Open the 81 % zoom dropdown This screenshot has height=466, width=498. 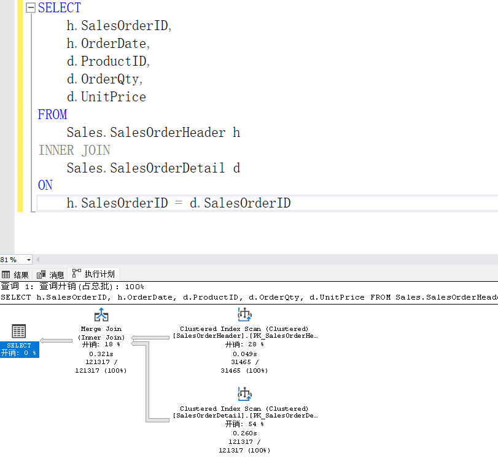[29, 260]
